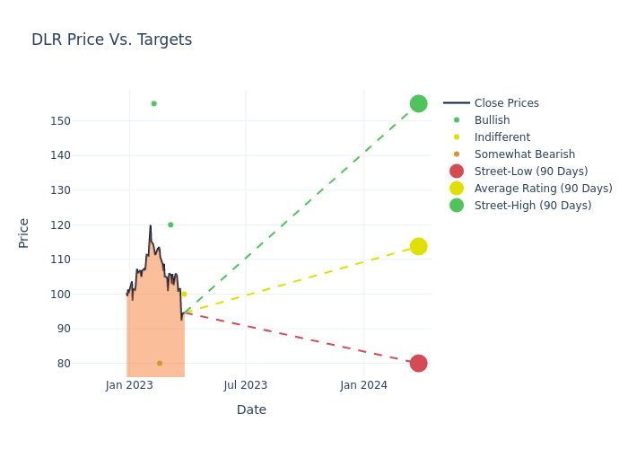
Task: Click the Price y-axis title
Action: click(24, 233)
